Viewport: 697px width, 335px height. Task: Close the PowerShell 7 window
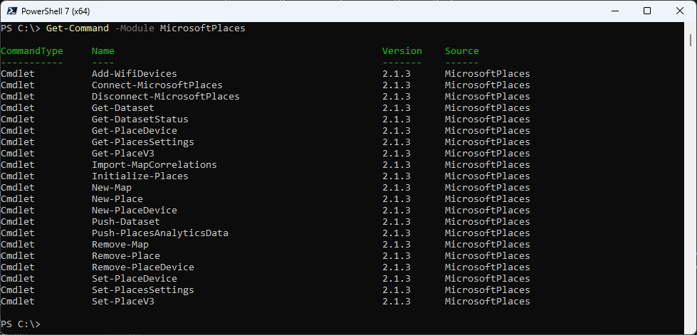(x=679, y=11)
